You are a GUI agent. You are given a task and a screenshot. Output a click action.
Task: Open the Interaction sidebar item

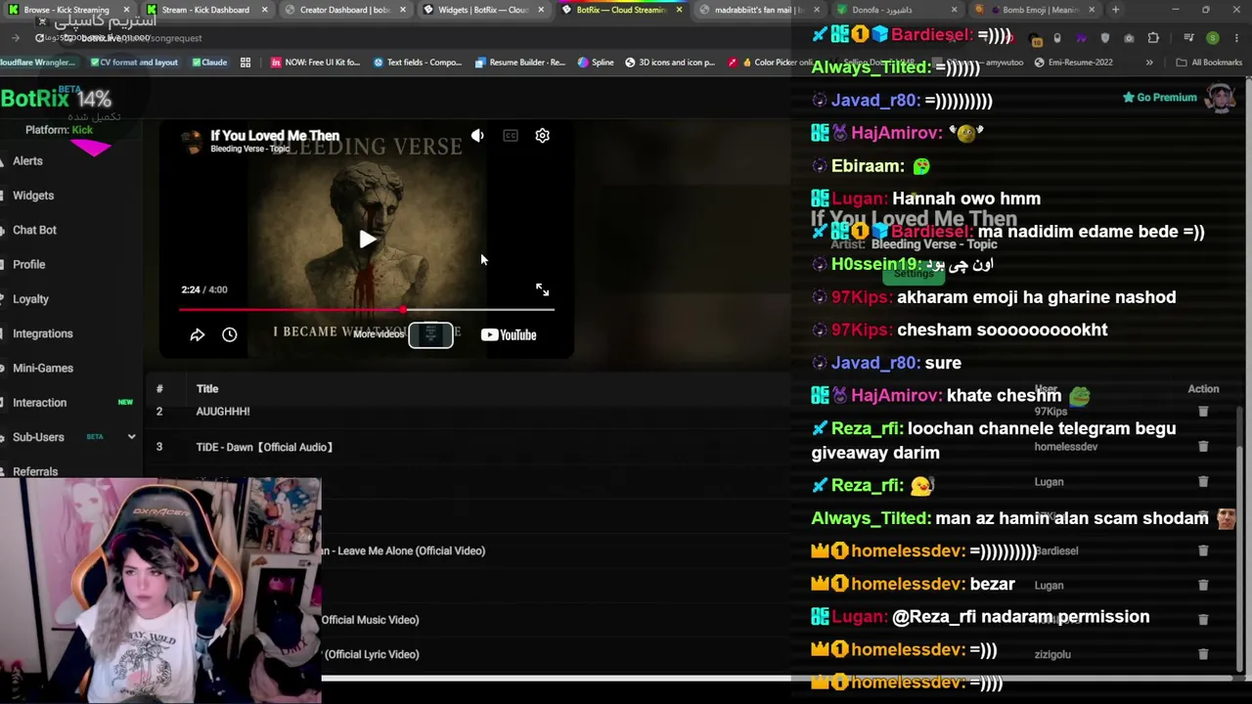40,403
